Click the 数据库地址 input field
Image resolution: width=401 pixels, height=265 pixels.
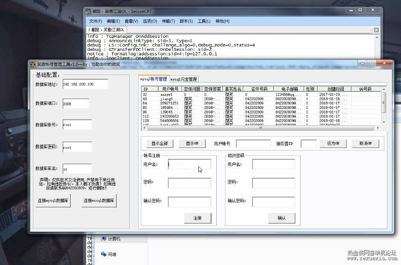85,84
